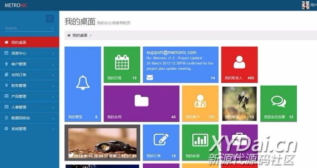Click the envelope icon in the mail tile

pos(150,77)
